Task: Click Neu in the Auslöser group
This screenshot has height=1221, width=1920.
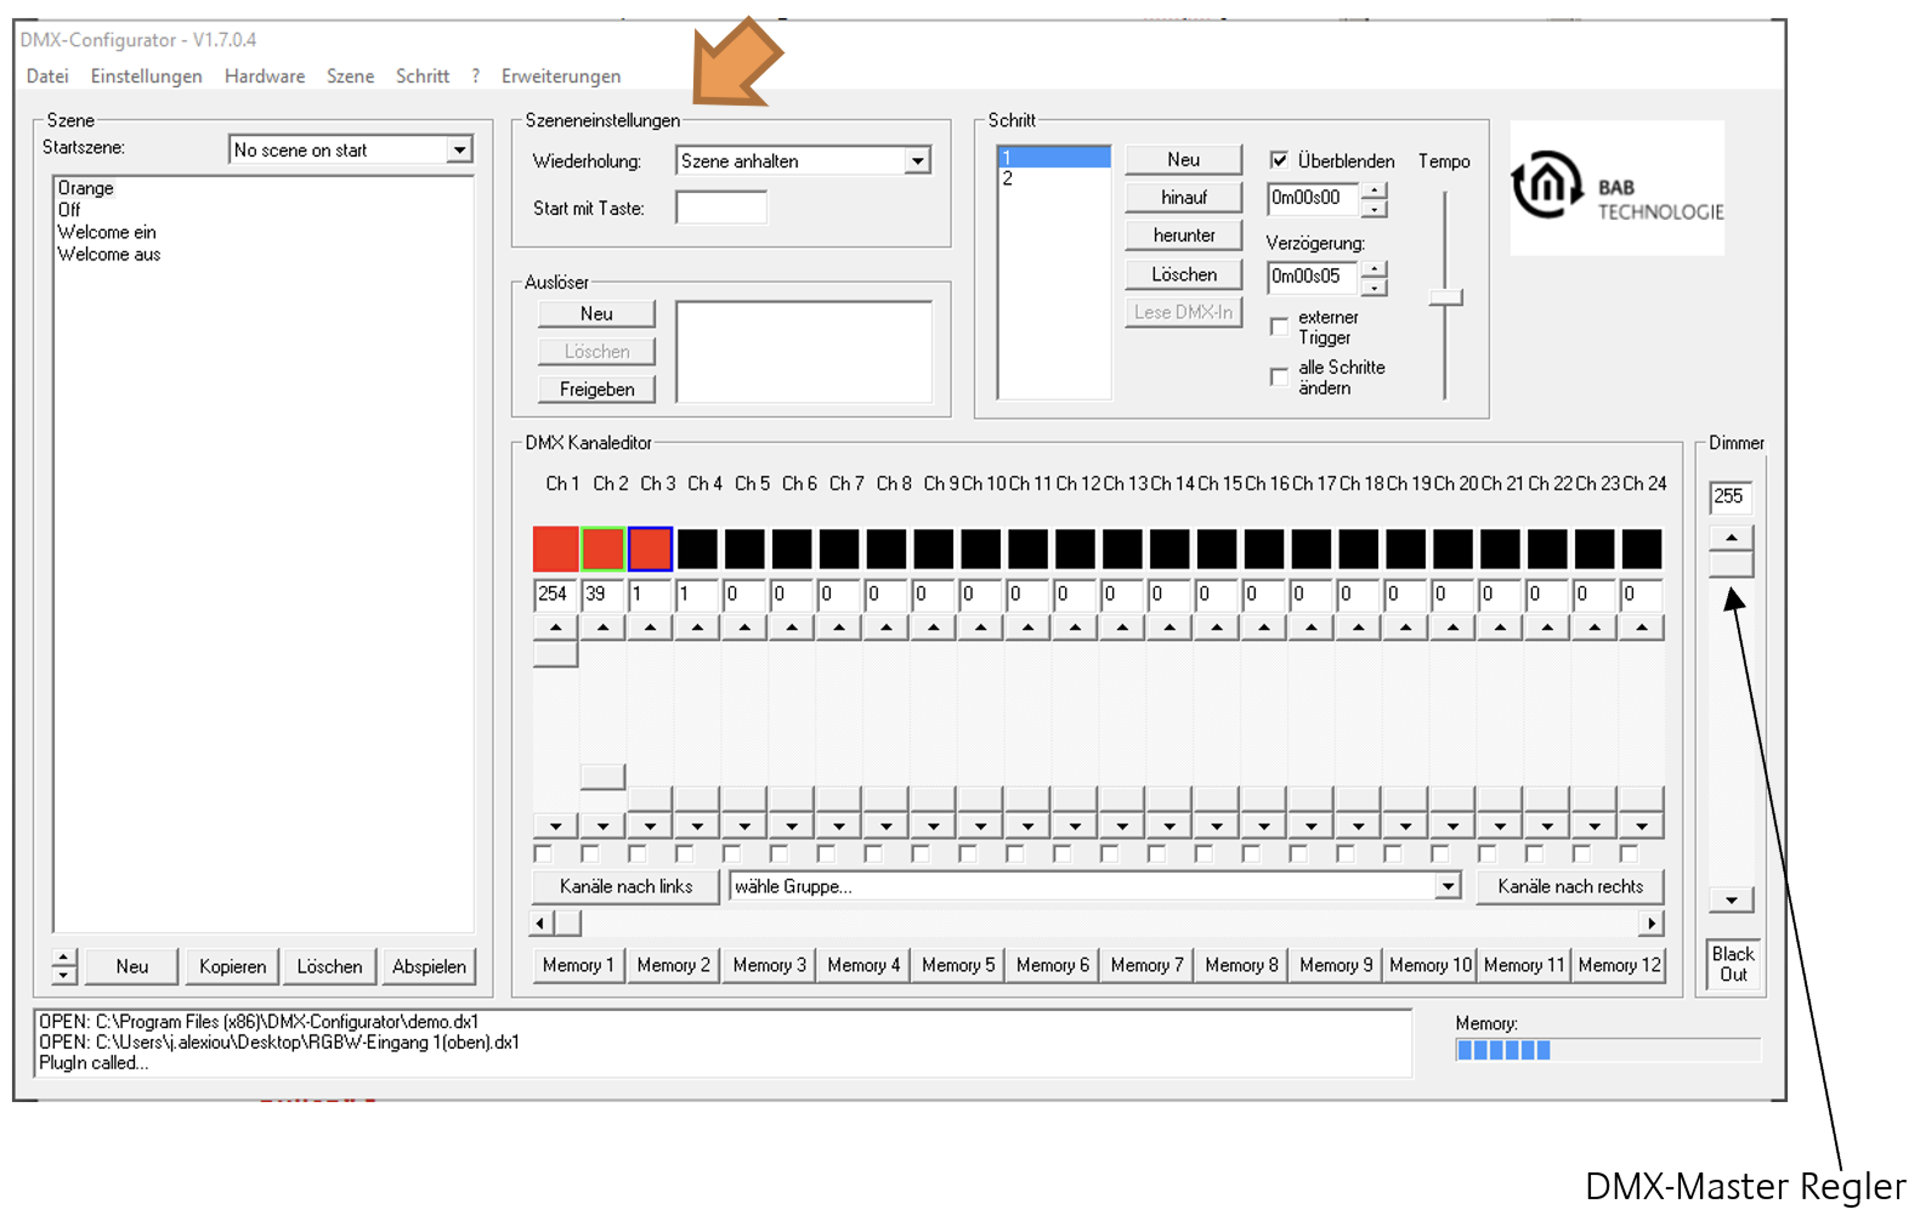Action: pyautogui.click(x=596, y=313)
